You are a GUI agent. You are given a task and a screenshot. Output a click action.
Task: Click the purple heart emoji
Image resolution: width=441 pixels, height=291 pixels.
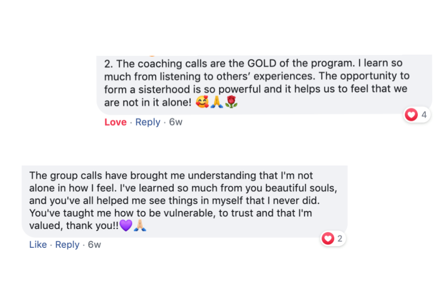pyautogui.click(x=126, y=225)
